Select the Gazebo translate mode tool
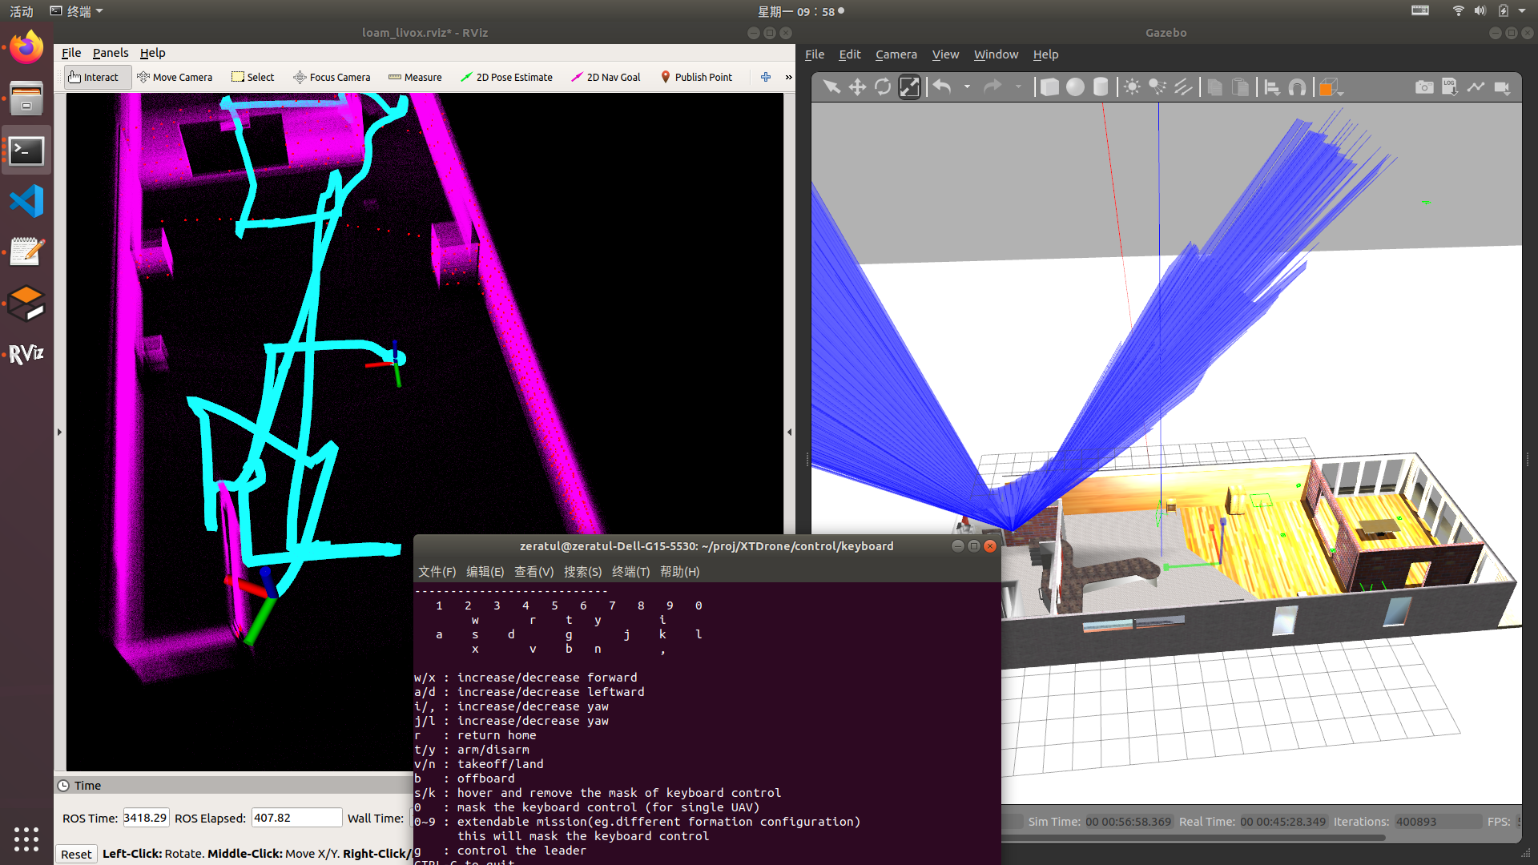This screenshot has width=1538, height=865. pyautogui.click(x=857, y=87)
